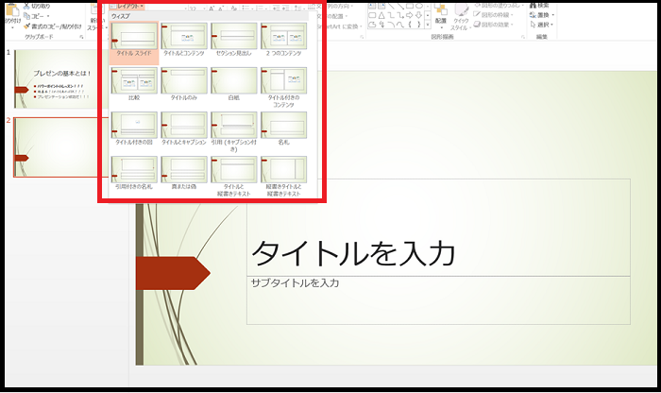Choose the タイトルのみ layout
The height and width of the screenshot is (393, 661).
pos(184,84)
